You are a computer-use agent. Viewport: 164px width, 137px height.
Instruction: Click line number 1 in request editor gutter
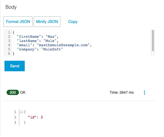coord(9,32)
